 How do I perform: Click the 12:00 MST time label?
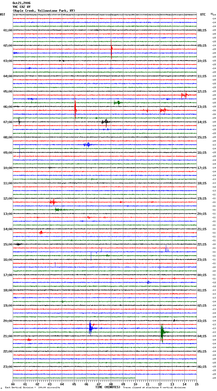8,199
